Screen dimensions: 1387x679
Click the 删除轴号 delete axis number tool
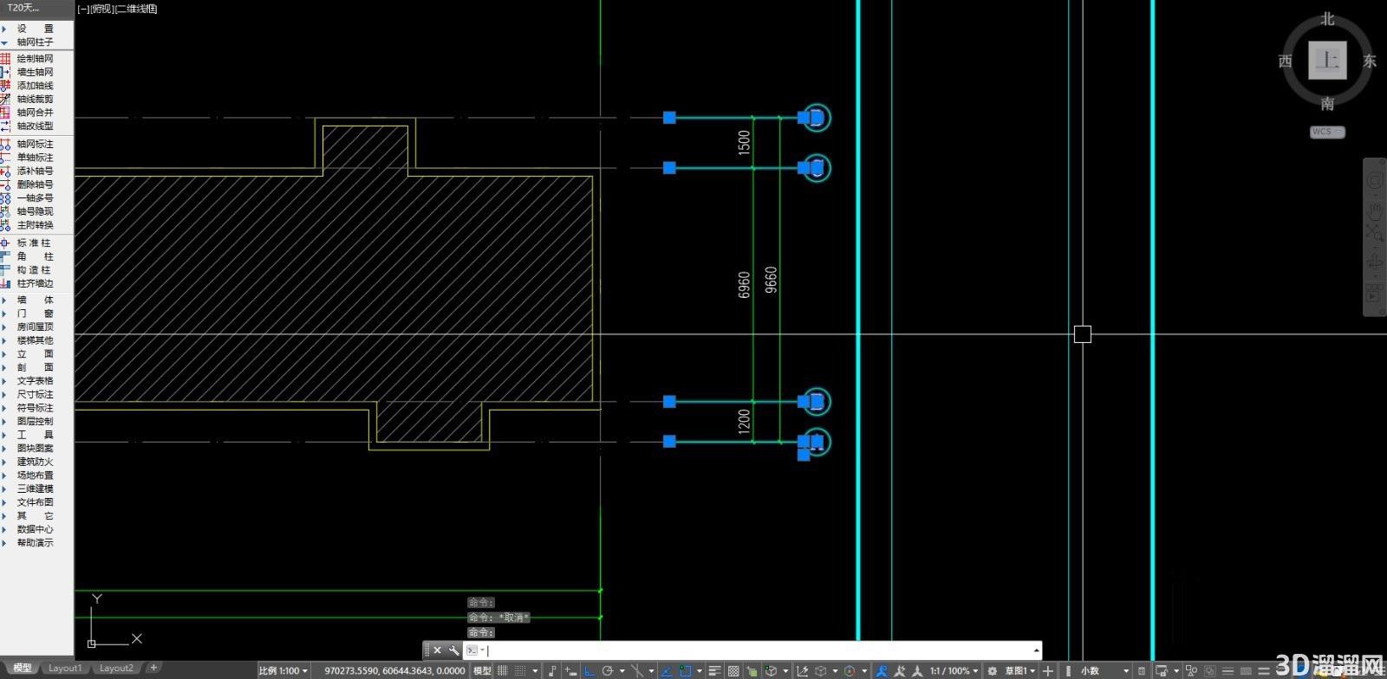tap(35, 184)
